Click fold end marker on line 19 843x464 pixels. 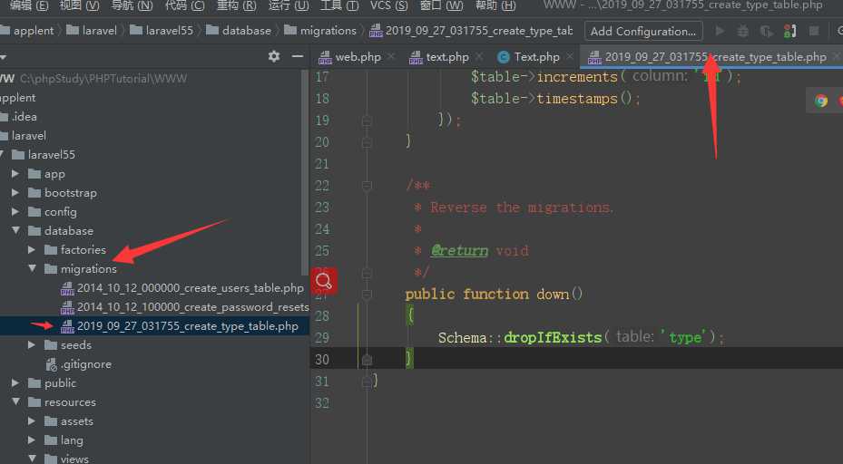(367, 121)
